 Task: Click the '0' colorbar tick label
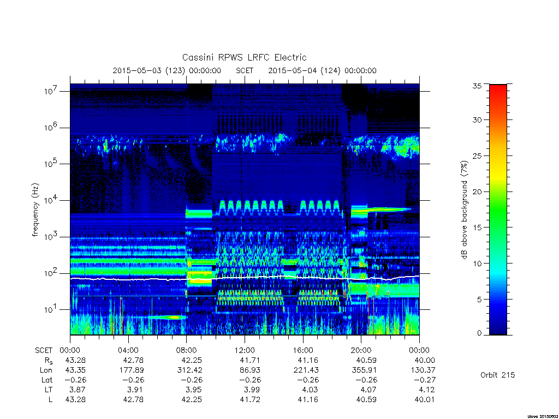(x=479, y=333)
